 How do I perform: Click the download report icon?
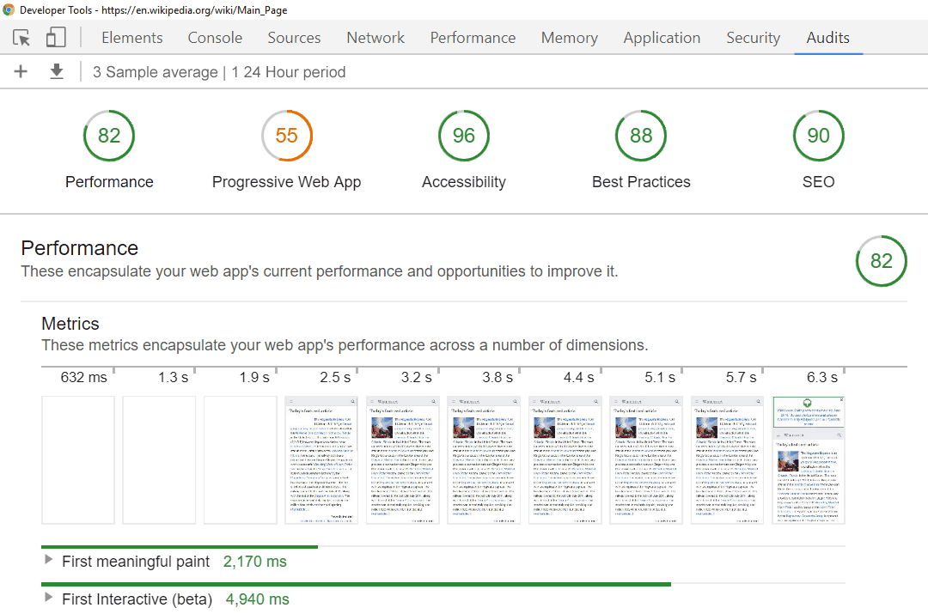(x=57, y=72)
